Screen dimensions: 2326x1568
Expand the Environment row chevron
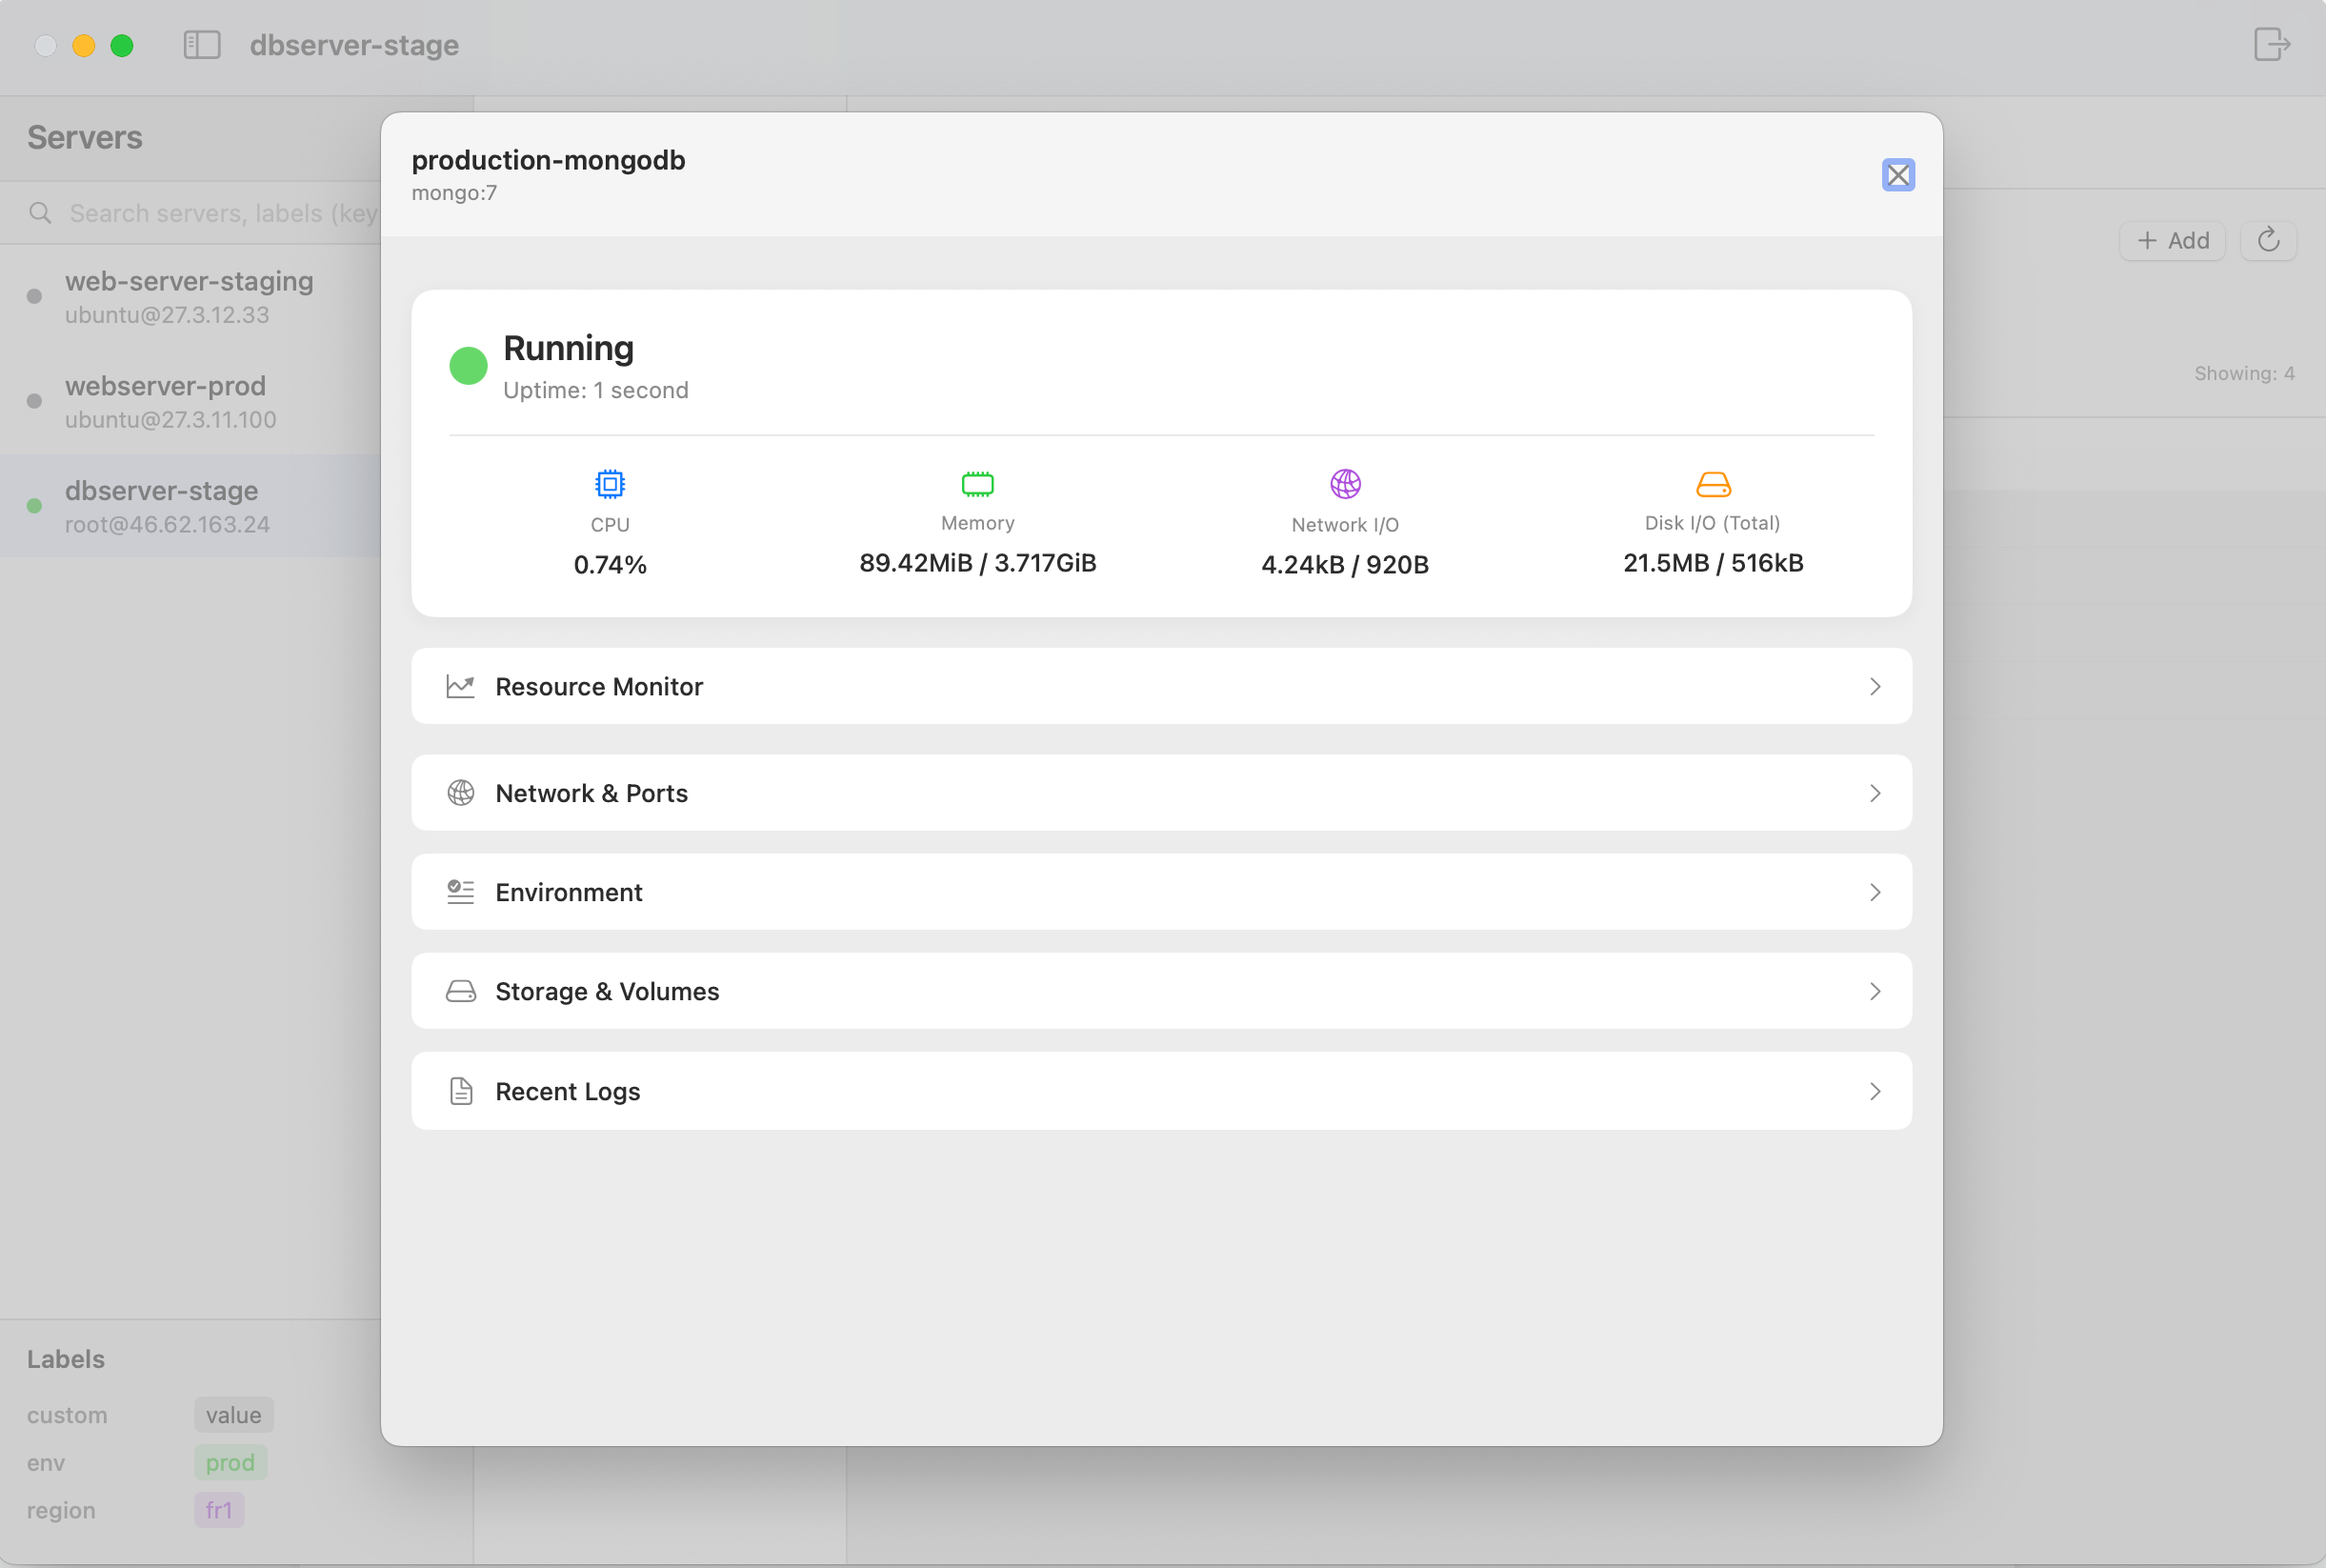point(1875,892)
